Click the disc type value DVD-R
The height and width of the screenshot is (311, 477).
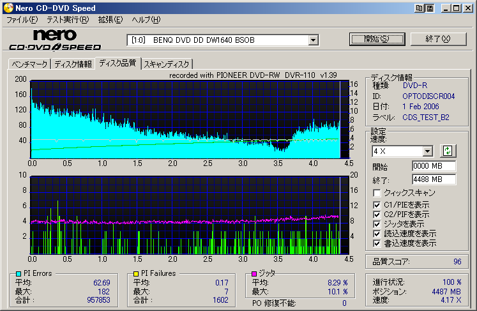click(x=415, y=86)
